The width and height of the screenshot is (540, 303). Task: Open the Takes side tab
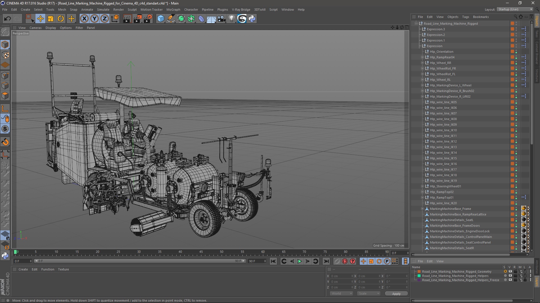pyautogui.click(x=537, y=34)
